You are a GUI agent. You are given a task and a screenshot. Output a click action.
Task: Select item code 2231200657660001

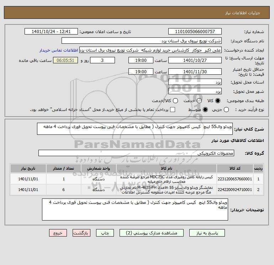(x=235, y=179)
